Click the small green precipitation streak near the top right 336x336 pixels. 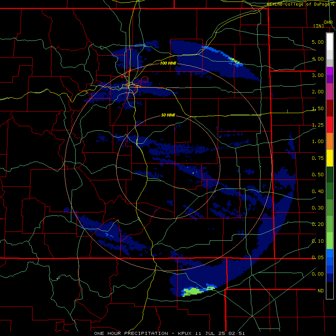234,60
